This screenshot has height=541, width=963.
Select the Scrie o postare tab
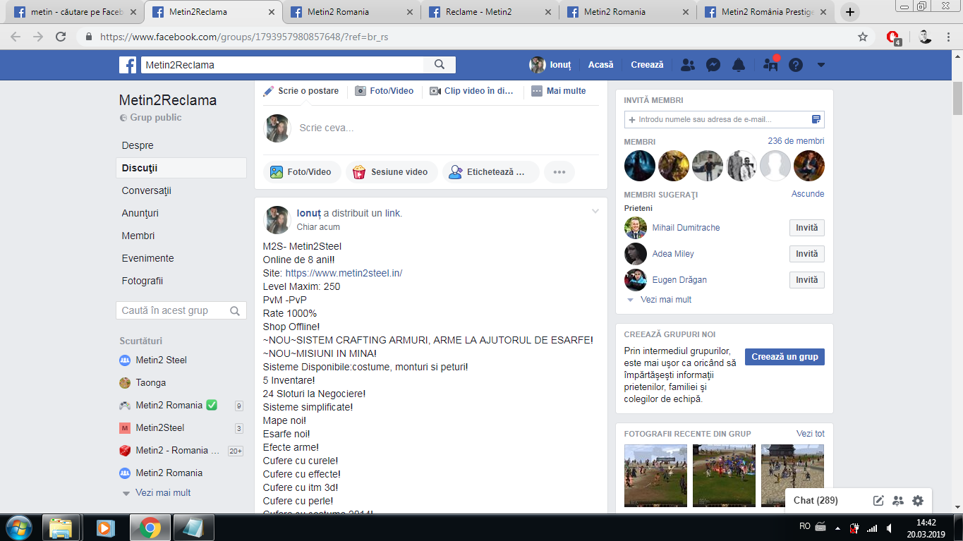pos(301,91)
